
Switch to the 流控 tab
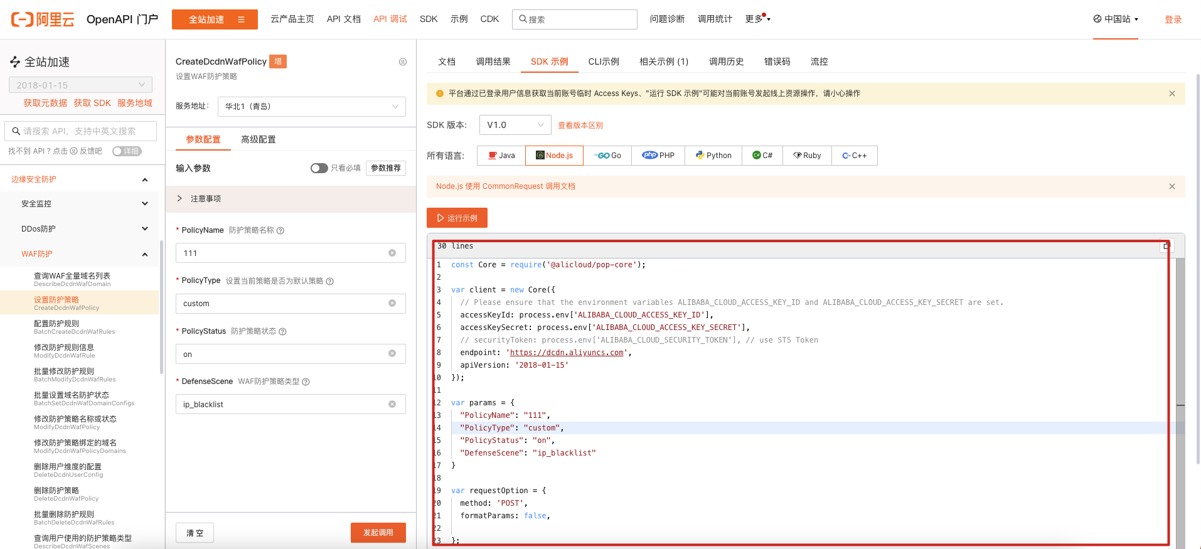point(819,61)
